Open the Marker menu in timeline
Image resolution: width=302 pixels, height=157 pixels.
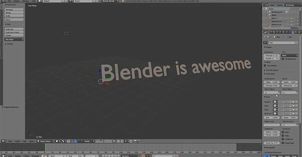pos(18,156)
